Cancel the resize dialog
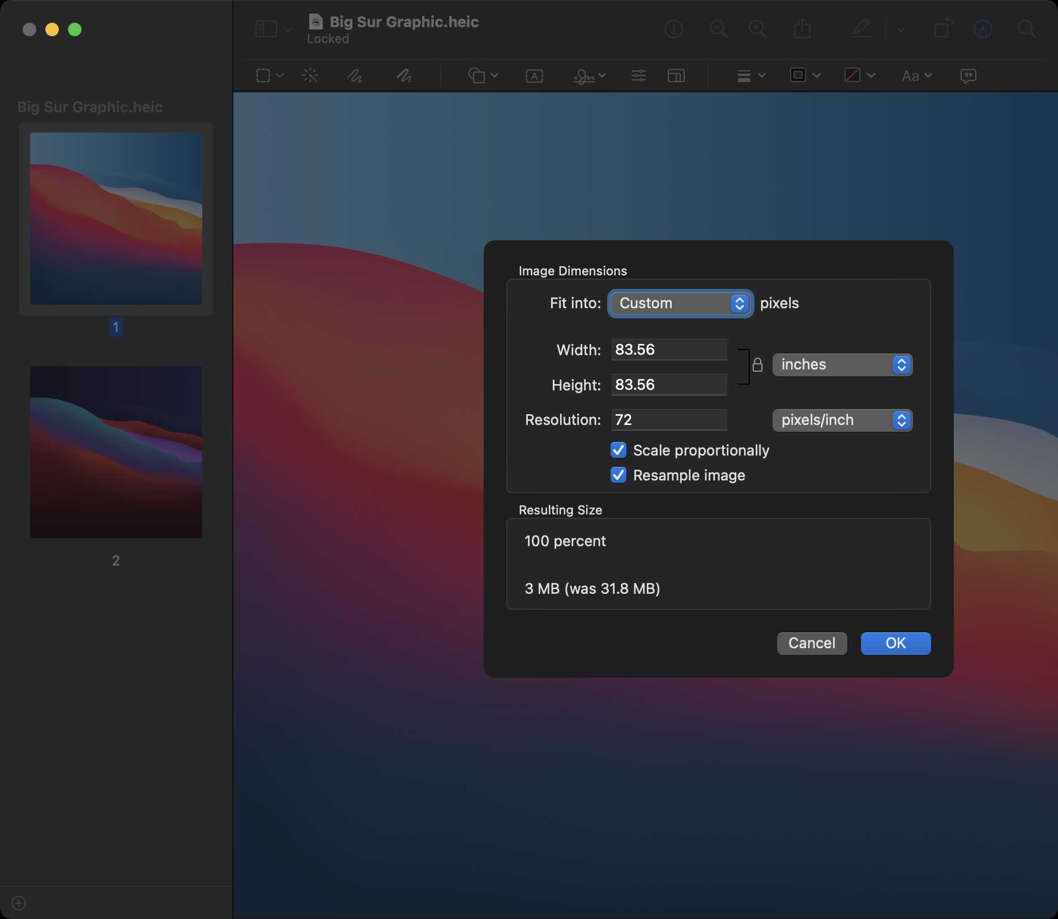The height and width of the screenshot is (919, 1058). pyautogui.click(x=812, y=643)
